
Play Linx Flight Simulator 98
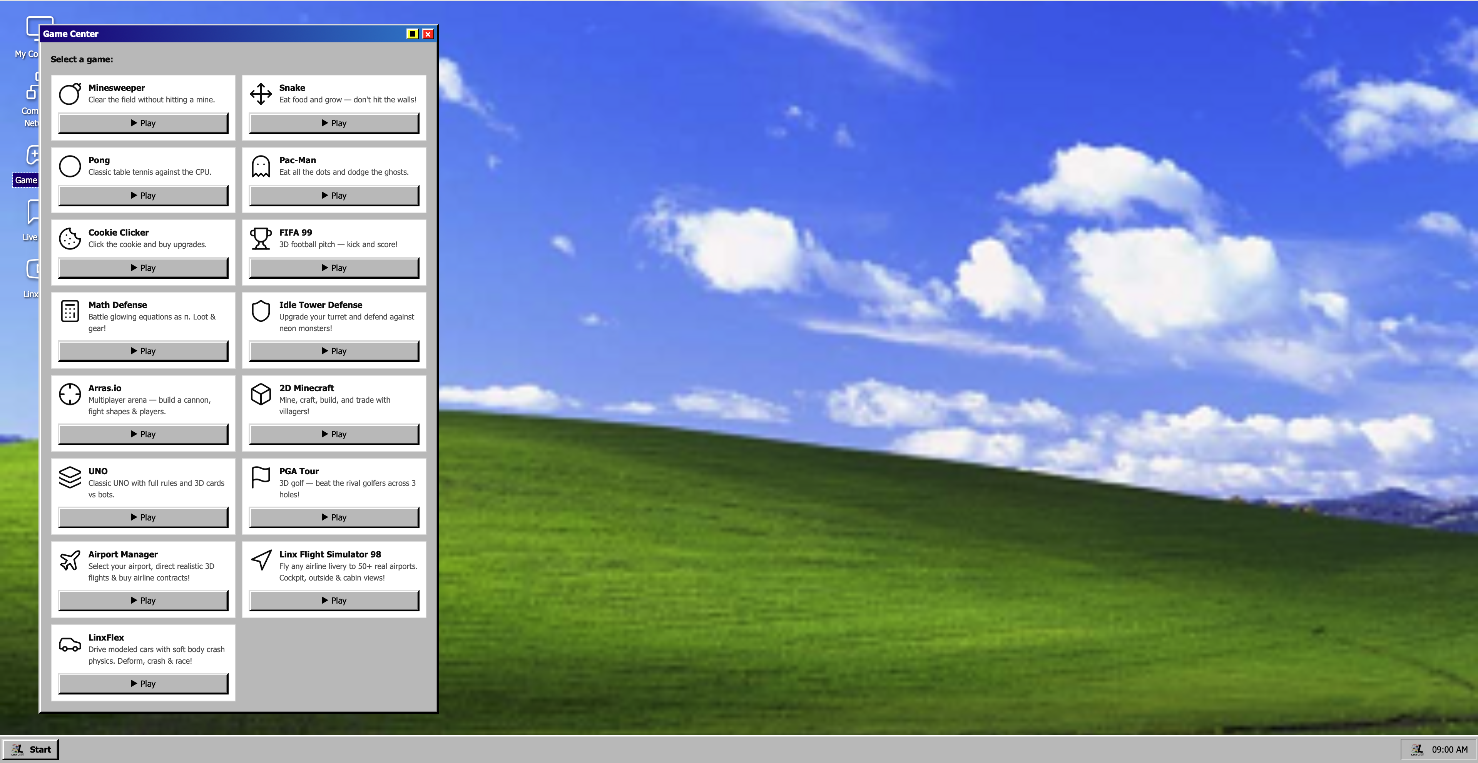[x=334, y=601]
